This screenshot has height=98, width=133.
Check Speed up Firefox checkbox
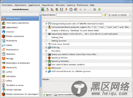click(x=46, y=58)
